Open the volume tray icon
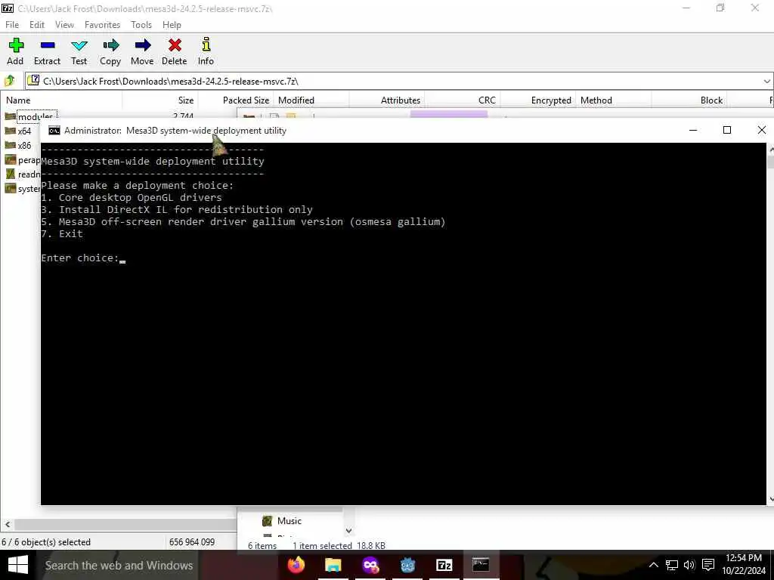774x580 pixels. point(689,565)
